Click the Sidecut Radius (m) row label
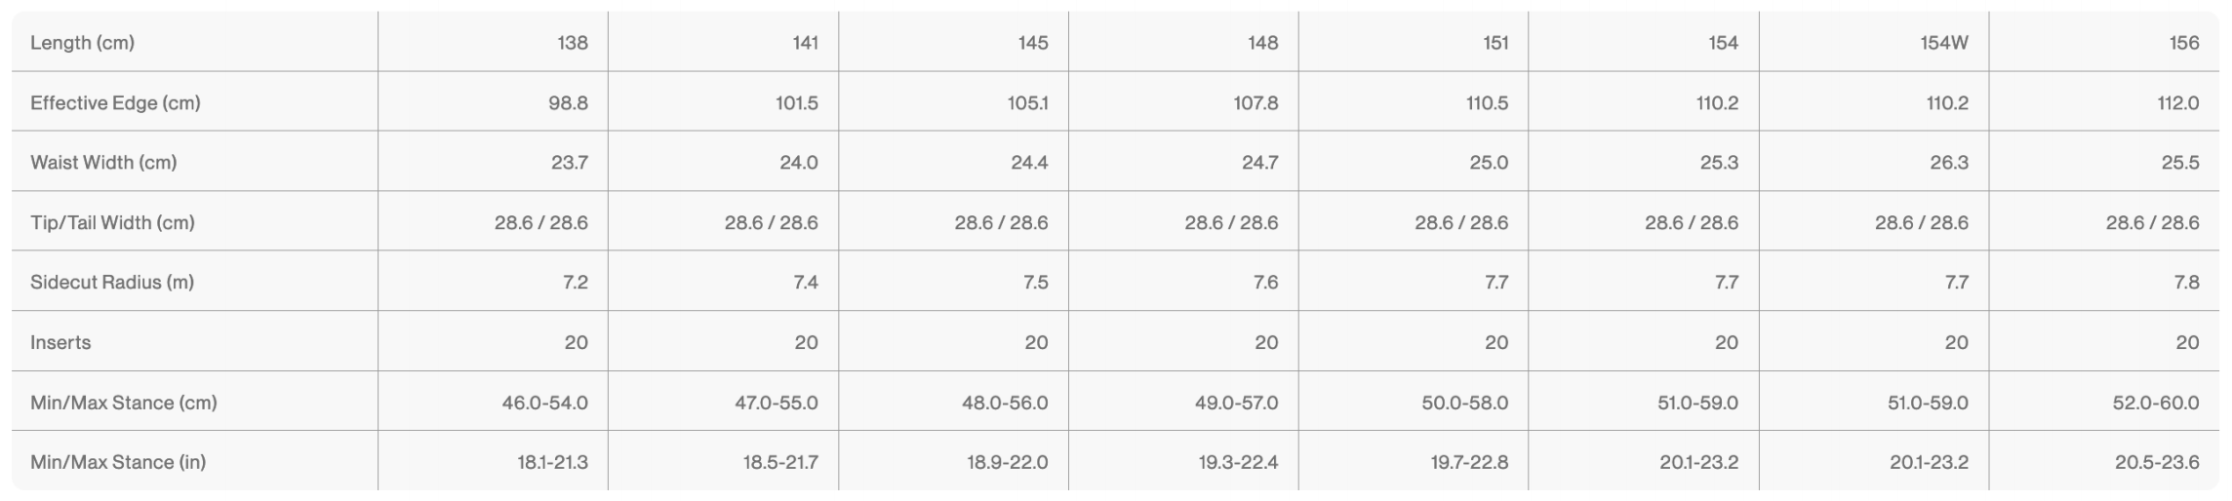This screenshot has width=2232, height=501. [x=112, y=283]
